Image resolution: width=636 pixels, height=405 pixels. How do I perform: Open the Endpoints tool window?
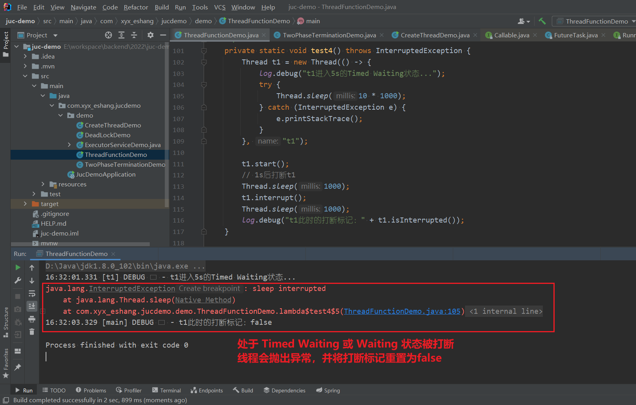tap(207, 390)
